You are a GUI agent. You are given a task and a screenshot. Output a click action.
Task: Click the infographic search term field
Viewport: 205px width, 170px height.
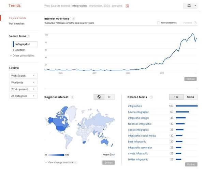point(26,45)
